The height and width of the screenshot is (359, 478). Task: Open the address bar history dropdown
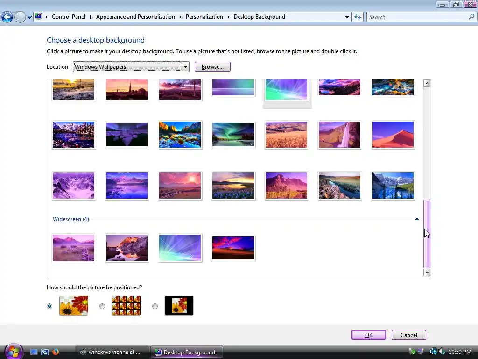click(x=347, y=17)
